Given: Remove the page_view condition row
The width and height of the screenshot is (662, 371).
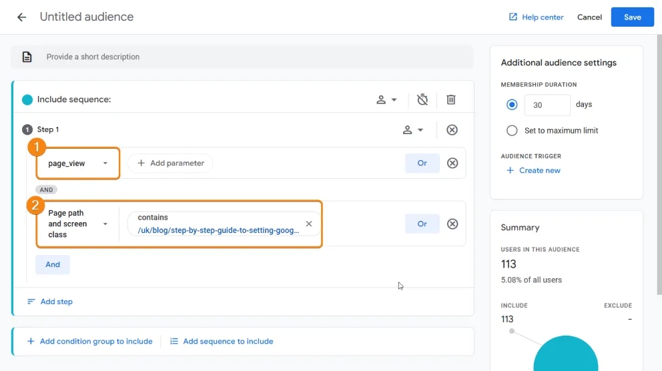Looking at the screenshot, I should click(452, 163).
